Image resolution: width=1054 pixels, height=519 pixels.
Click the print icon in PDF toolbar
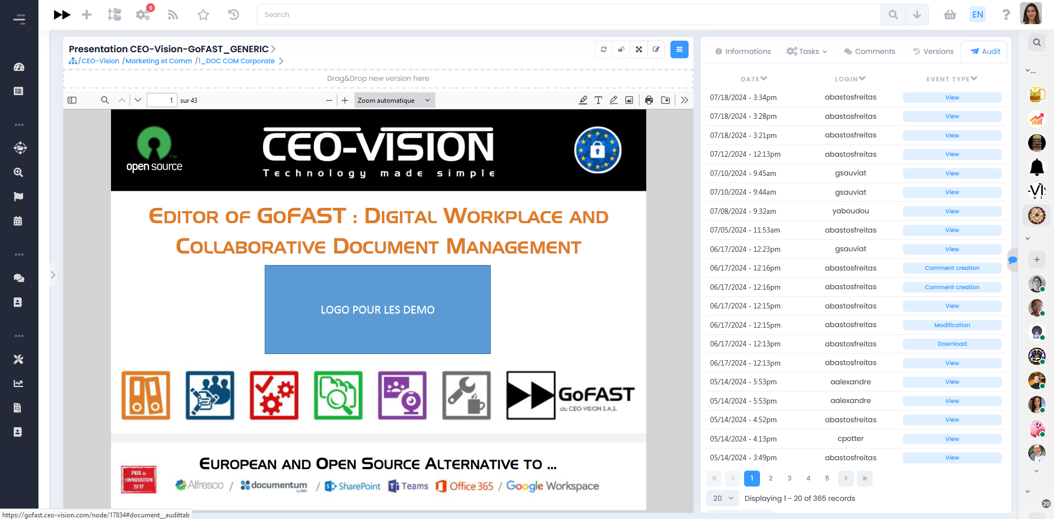[x=649, y=100]
